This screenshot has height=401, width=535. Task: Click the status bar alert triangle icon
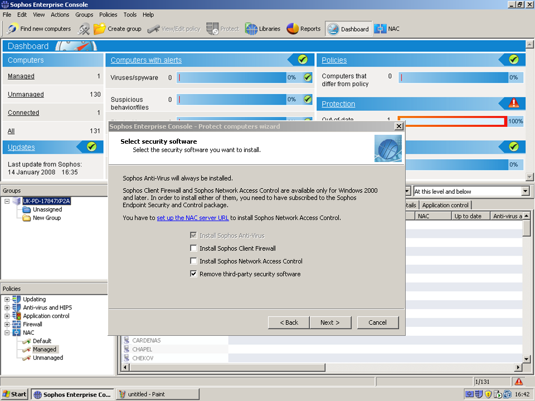click(519, 382)
